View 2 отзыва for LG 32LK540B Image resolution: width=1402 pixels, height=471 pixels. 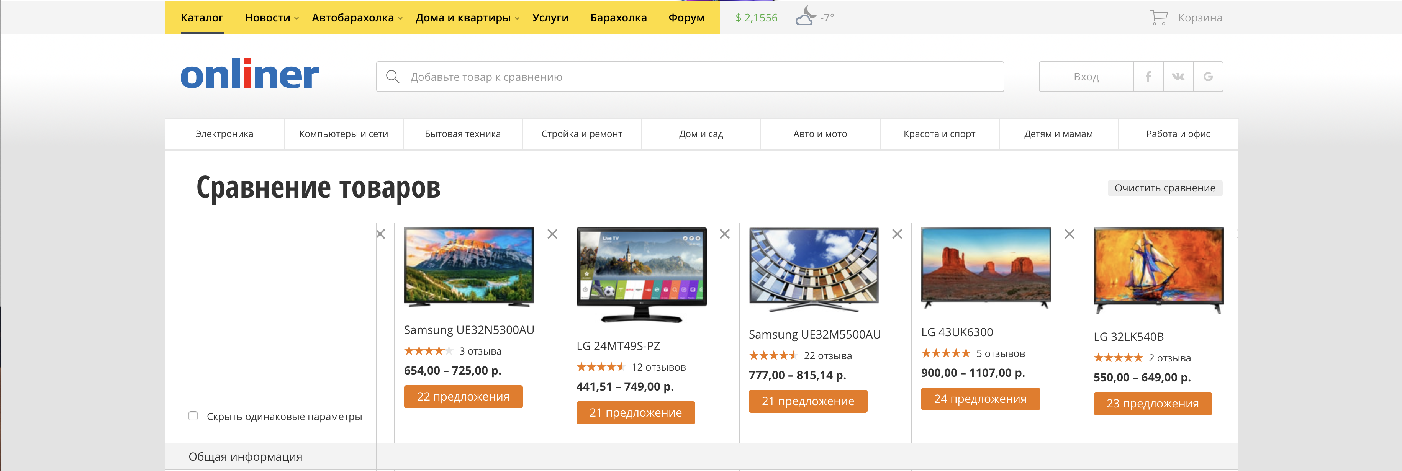pos(1169,358)
